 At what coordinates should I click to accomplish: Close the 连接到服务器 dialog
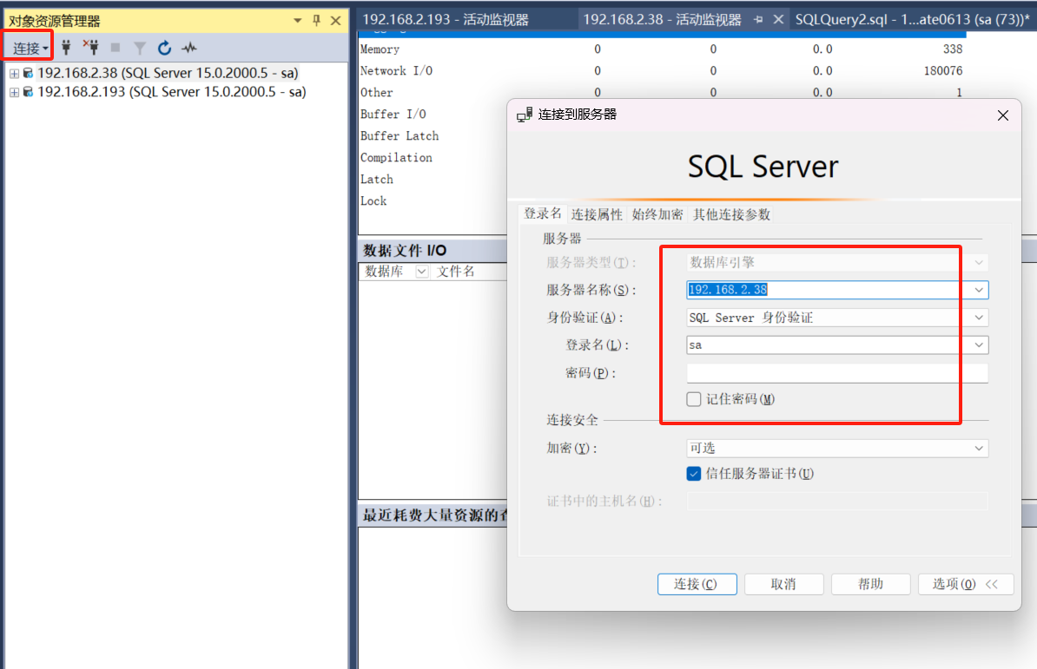tap(1002, 115)
